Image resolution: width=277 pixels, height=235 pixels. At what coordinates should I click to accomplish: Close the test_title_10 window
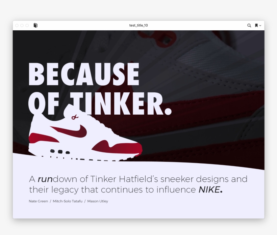17,25
